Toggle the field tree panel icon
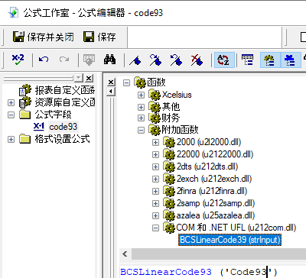The height and width of the screenshot is (278, 306). (247, 60)
